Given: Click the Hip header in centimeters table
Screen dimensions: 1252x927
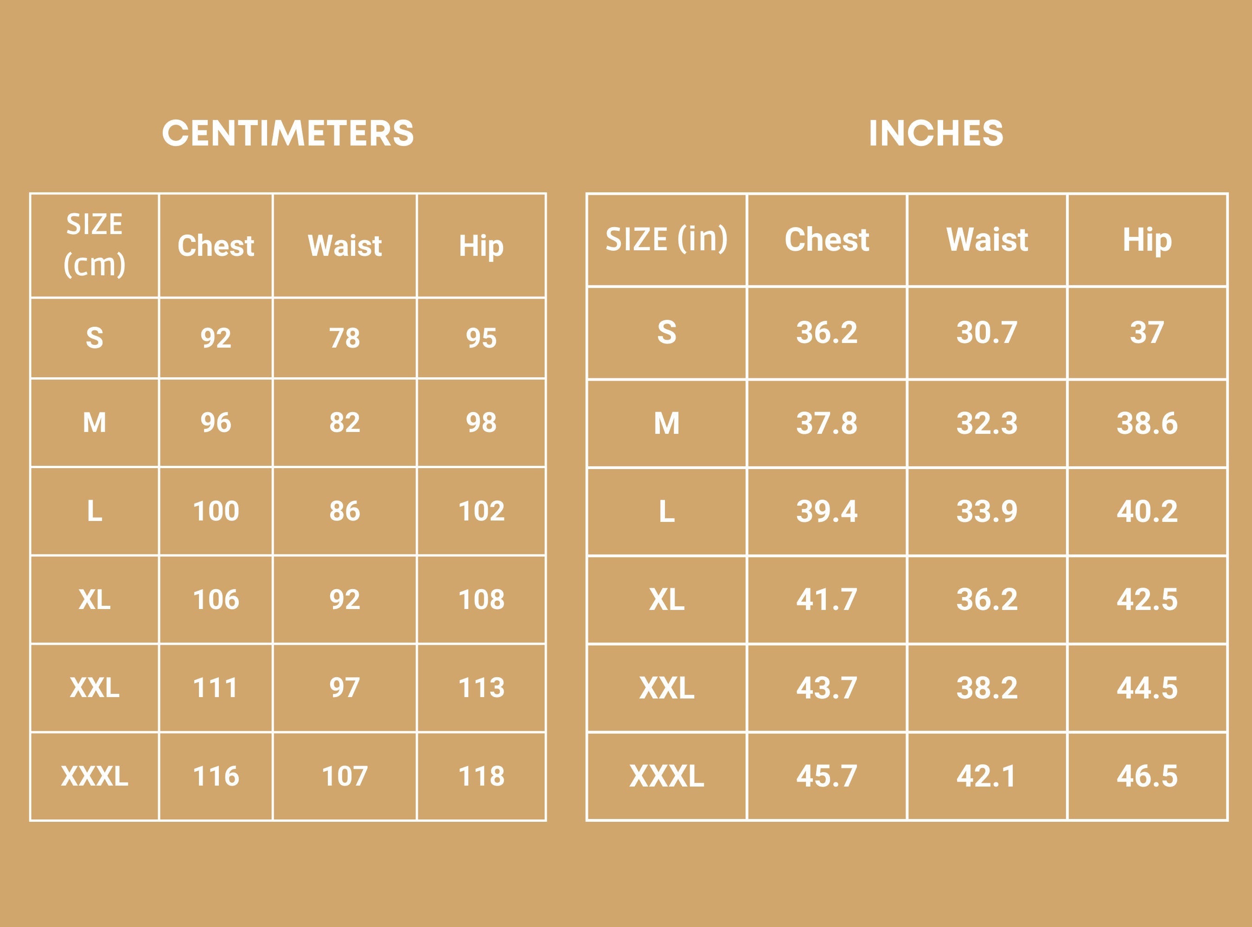Looking at the screenshot, I should (481, 246).
